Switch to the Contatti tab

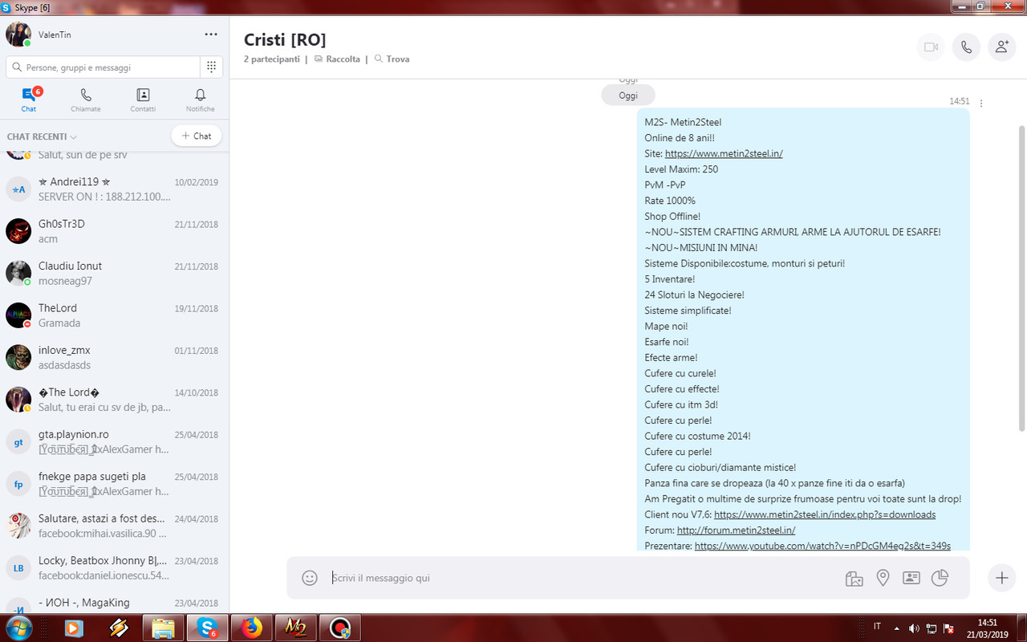click(x=143, y=100)
